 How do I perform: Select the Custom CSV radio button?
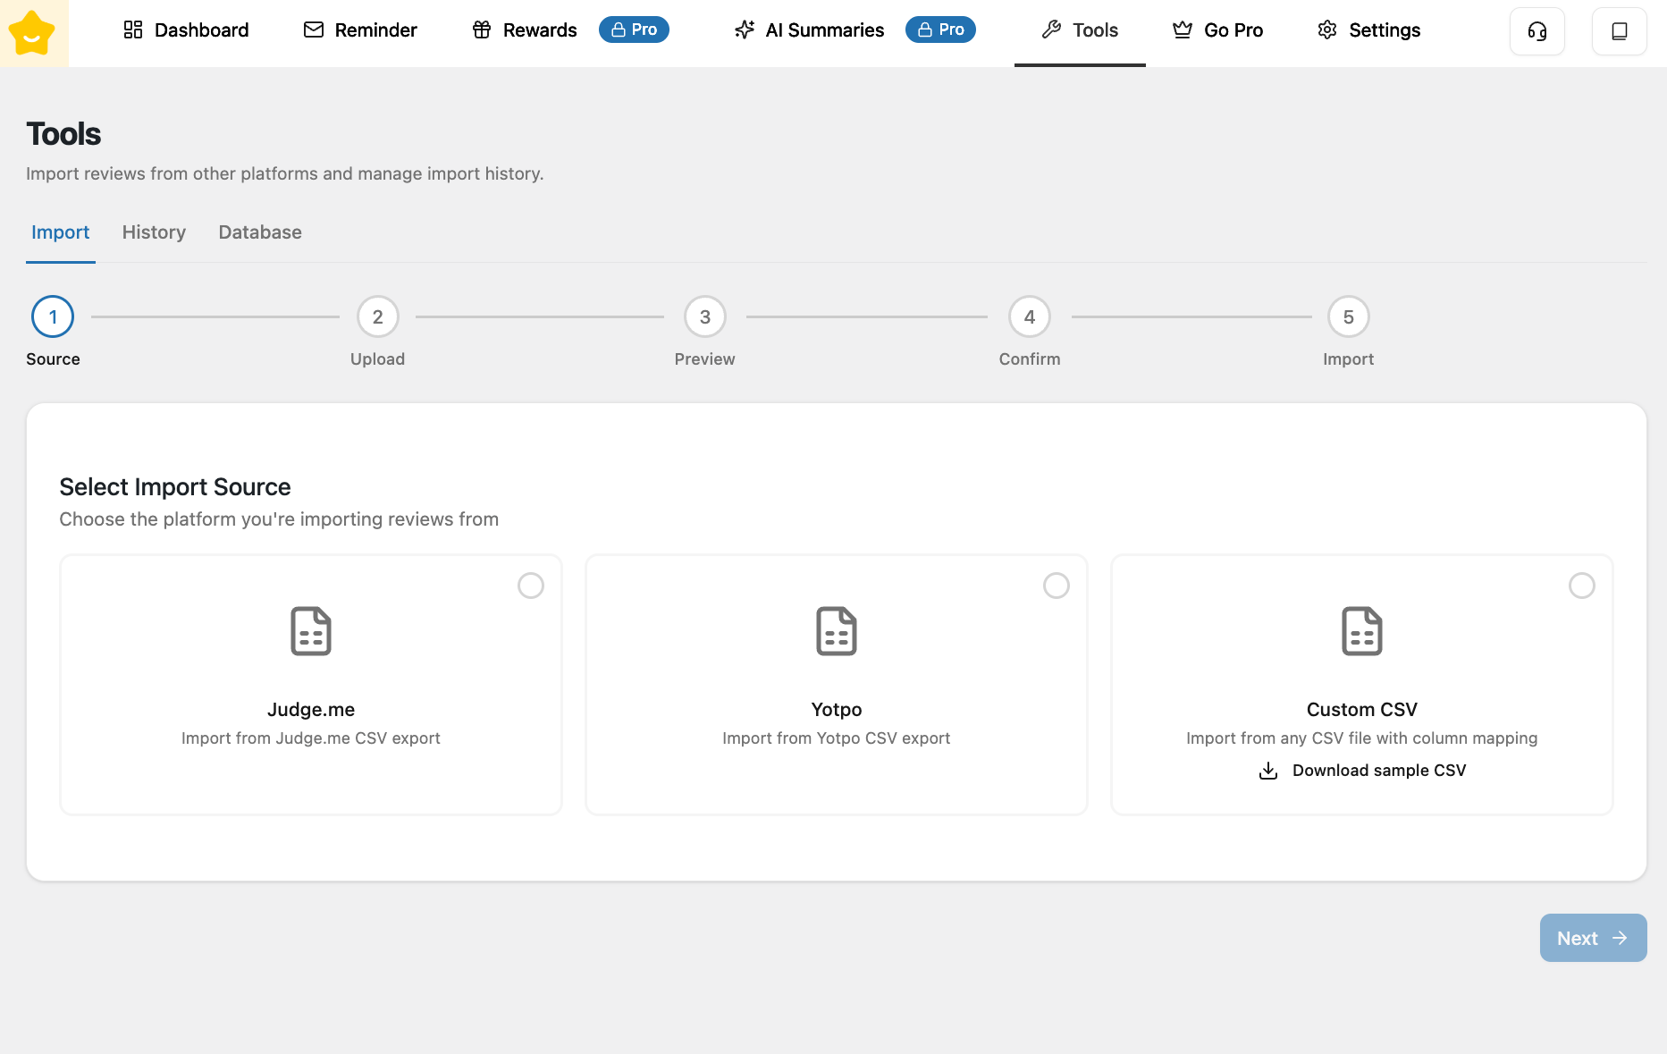pos(1581,586)
